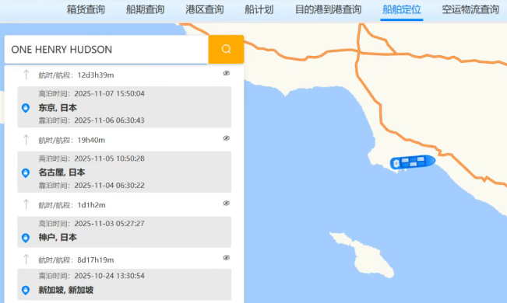
Task: Click the arrival time 2025-11-04 06:30:22
Action: point(109,185)
